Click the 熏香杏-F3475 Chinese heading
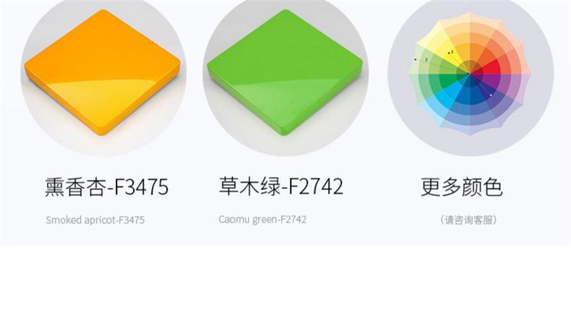This screenshot has width=571, height=328. coord(107,187)
